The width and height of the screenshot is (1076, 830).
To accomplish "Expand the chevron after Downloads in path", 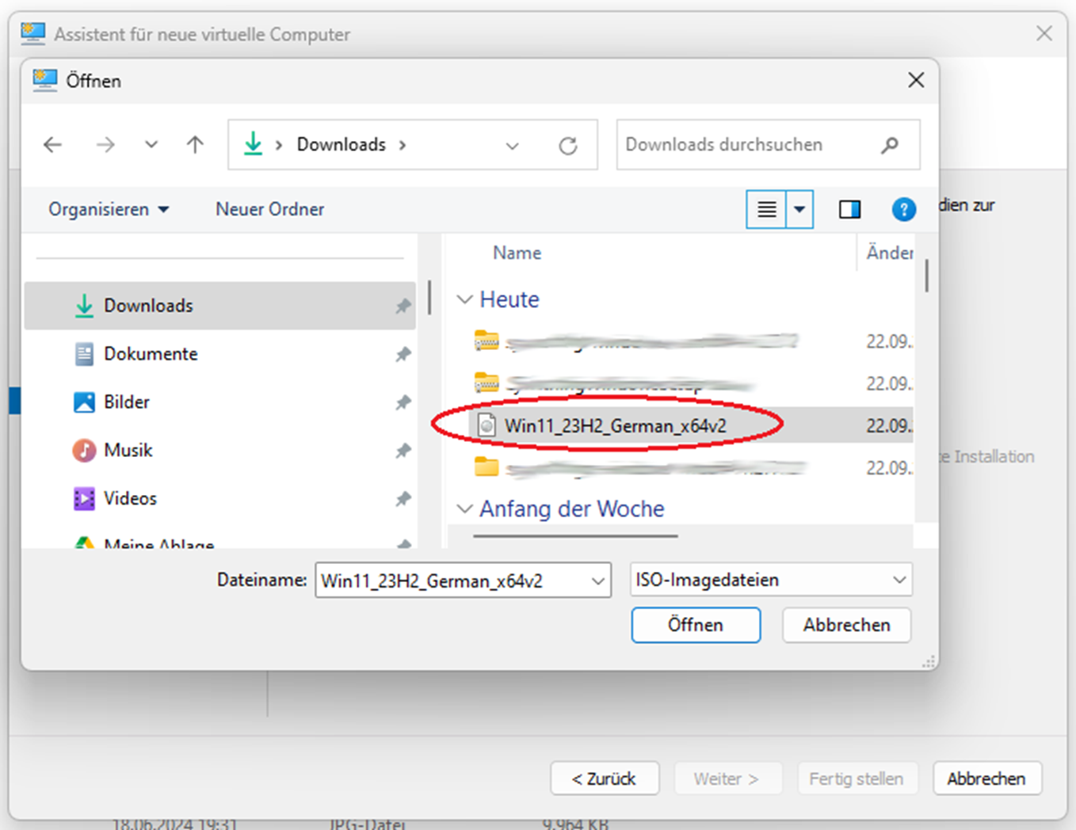I will coord(403,145).
